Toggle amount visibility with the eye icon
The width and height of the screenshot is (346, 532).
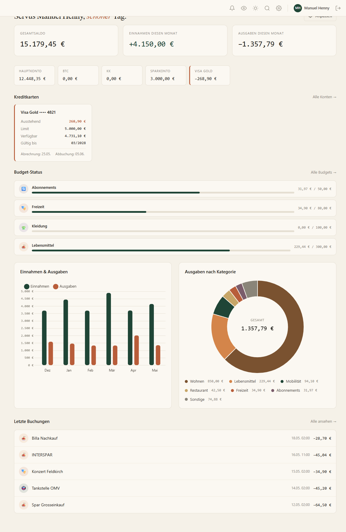click(244, 8)
